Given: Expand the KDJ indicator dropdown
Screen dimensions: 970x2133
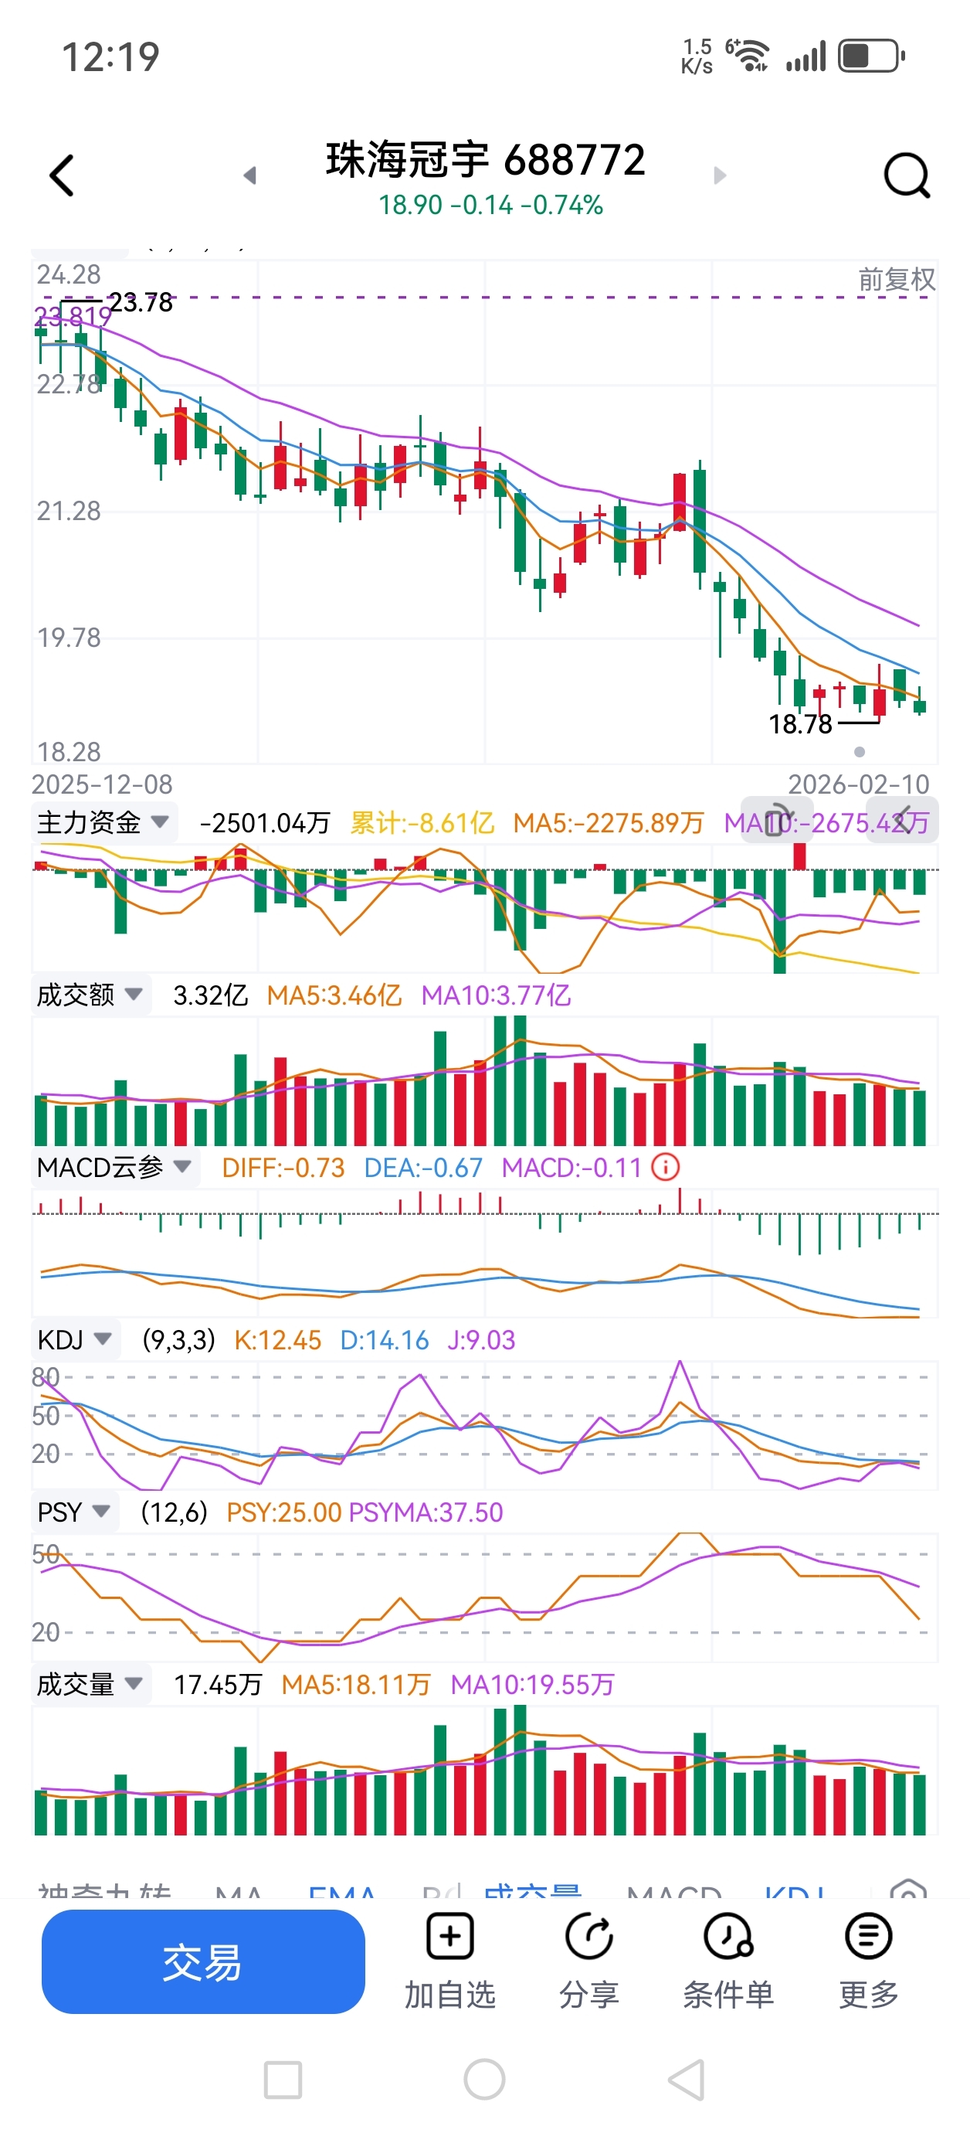Looking at the screenshot, I should [x=76, y=1340].
